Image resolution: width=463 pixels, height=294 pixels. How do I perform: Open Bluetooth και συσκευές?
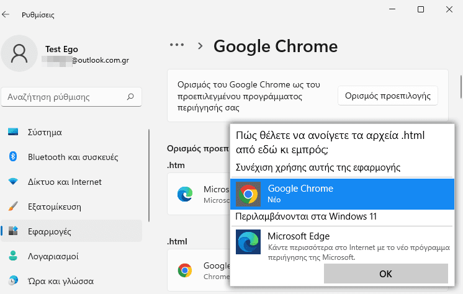tap(71, 157)
